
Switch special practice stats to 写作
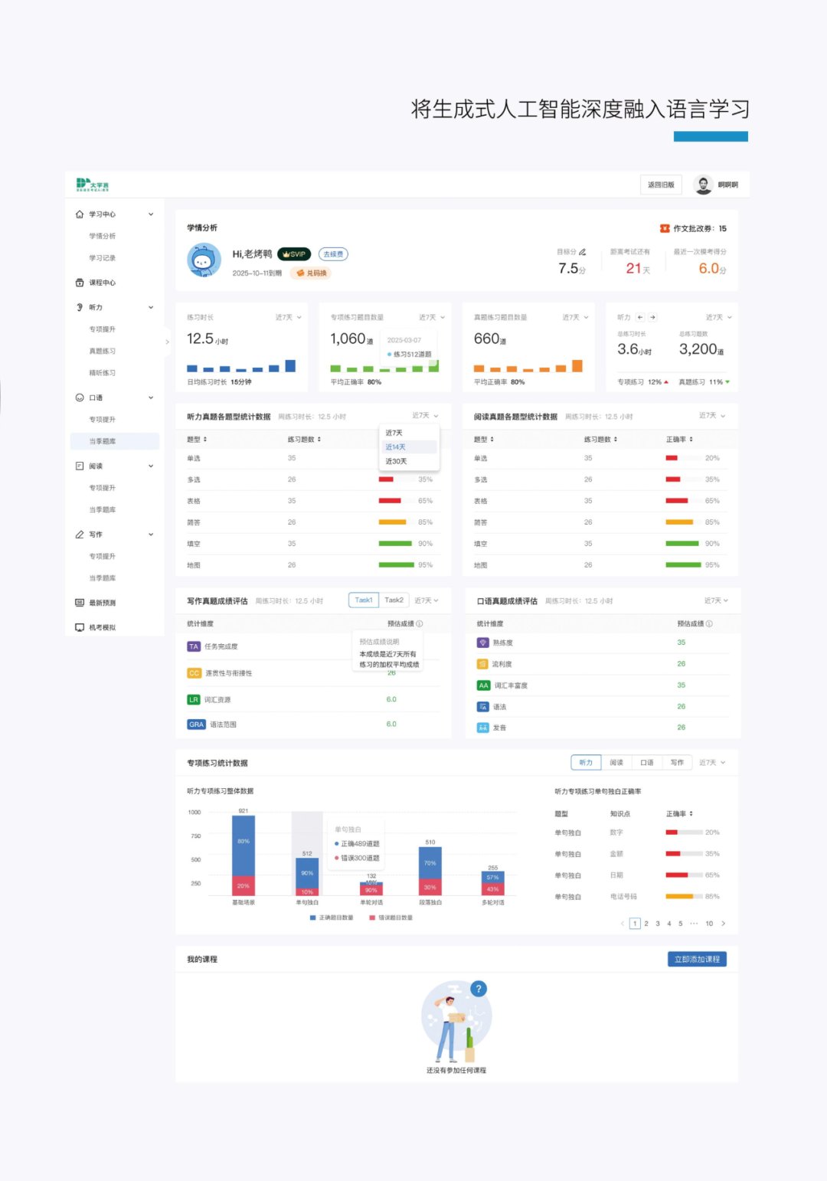[677, 763]
